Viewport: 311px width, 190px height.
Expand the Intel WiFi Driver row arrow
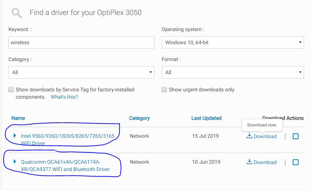[x=15, y=136]
